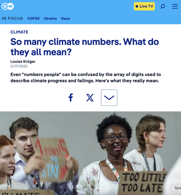Open the Ukraine focus topic

point(50,18)
